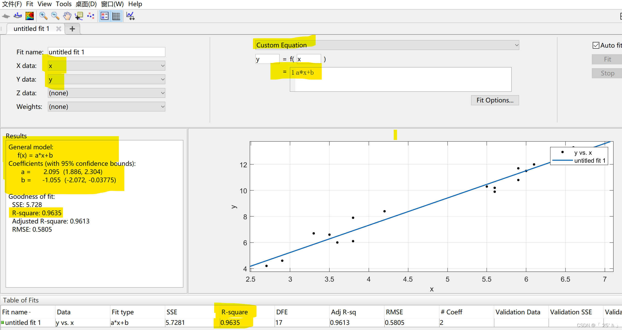Toggle the Grid toolbar button
Image resolution: width=622 pixels, height=330 pixels.
point(116,16)
